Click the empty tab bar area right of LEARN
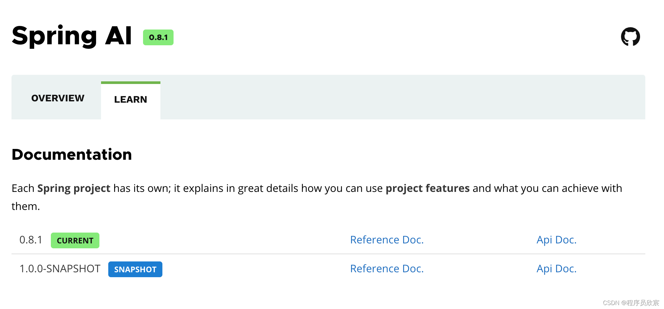 (394, 97)
